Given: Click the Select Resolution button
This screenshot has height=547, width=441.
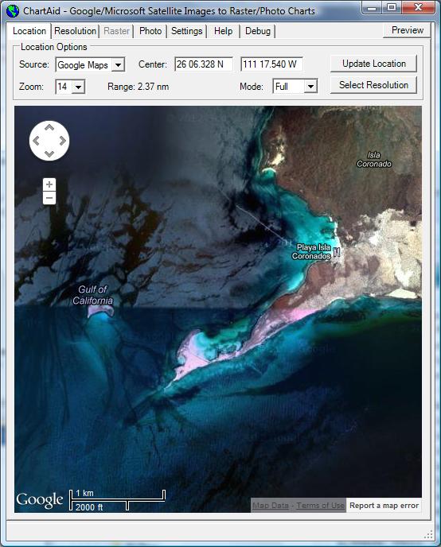Looking at the screenshot, I should [x=373, y=85].
